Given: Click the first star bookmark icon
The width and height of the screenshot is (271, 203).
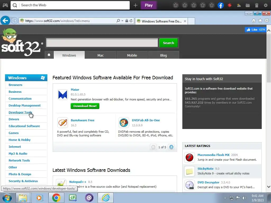Looking at the screenshot, I should tap(176, 5).
